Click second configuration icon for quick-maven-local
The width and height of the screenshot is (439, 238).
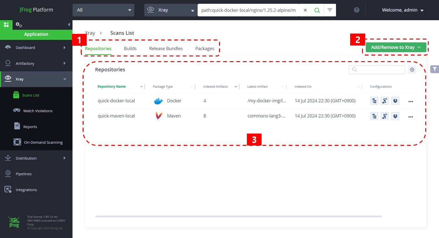click(x=385, y=116)
